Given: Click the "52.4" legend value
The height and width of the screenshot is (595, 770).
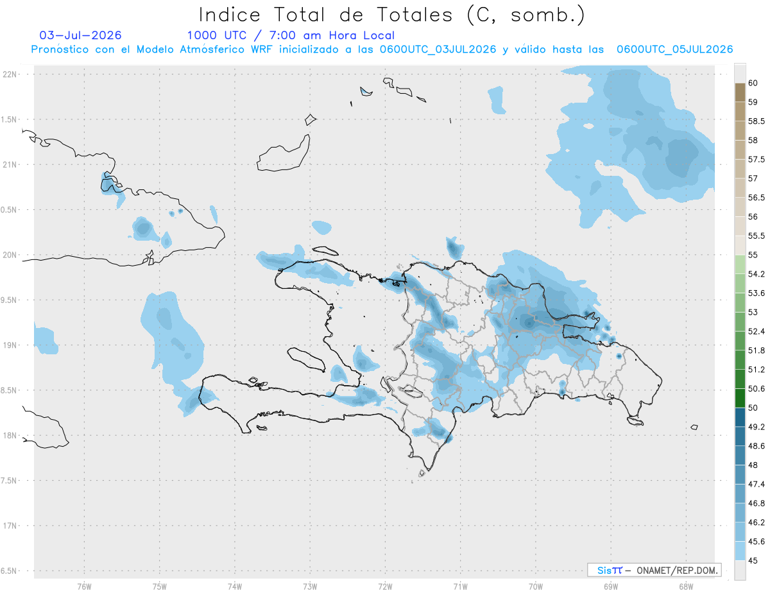Looking at the screenshot, I should [756, 331].
